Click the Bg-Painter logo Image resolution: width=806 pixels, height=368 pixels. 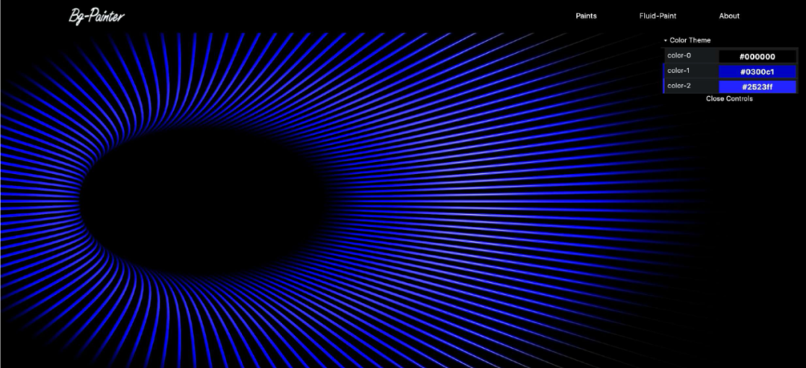click(x=96, y=16)
